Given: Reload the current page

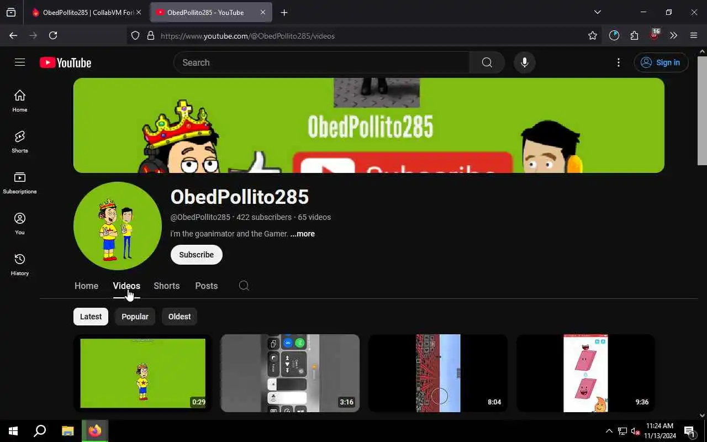Looking at the screenshot, I should pyautogui.click(x=53, y=35).
